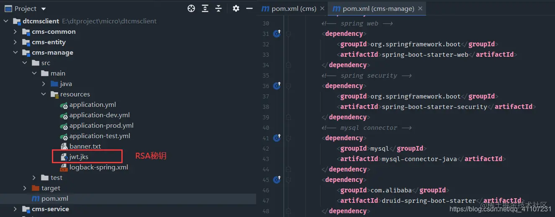
Task: Select the cms-manage module folder icon
Action: pyautogui.click(x=26, y=53)
